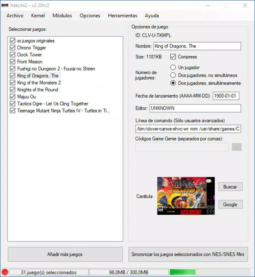Screen dimensions: 255x277
Task: Select Chrono Trigger game name in list
Action: (x=31, y=48)
